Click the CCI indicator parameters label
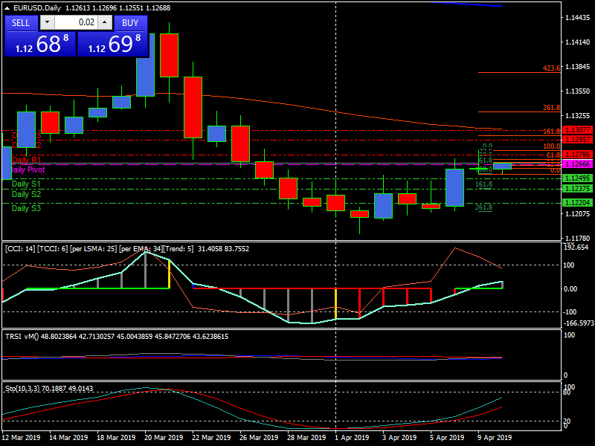595x446 pixels. pyautogui.click(x=97, y=249)
